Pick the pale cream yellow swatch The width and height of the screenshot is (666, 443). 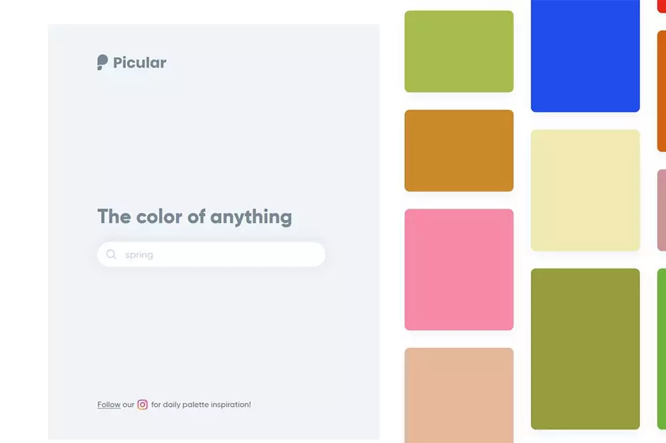(x=585, y=191)
